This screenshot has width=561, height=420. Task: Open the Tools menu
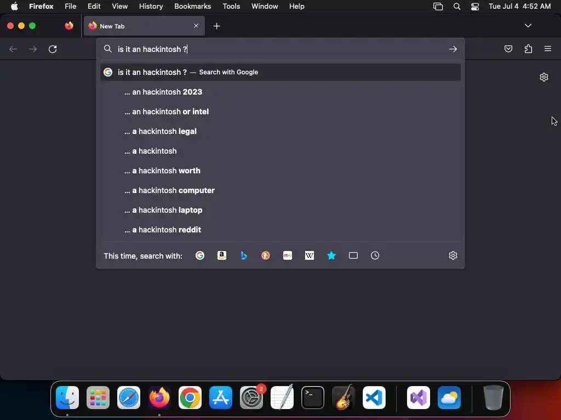coord(231,6)
